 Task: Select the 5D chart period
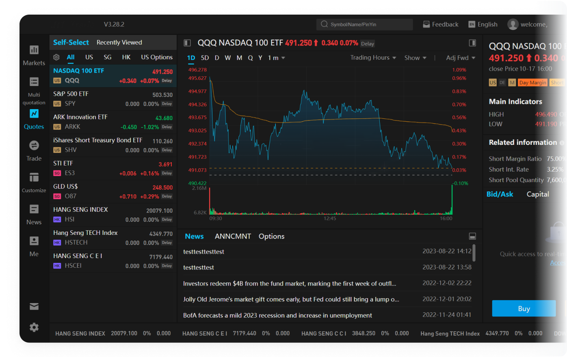(x=205, y=58)
